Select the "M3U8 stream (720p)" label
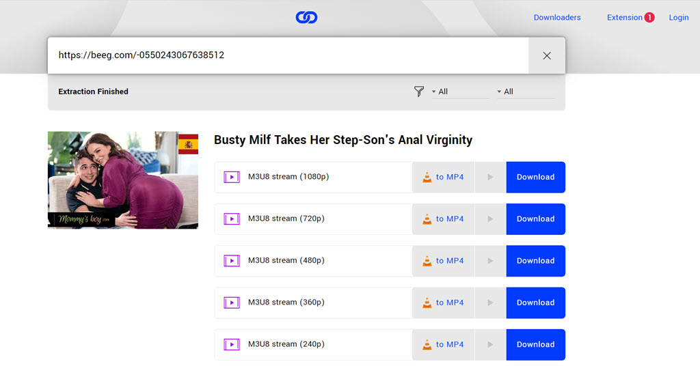The height and width of the screenshot is (368, 700). (286, 218)
